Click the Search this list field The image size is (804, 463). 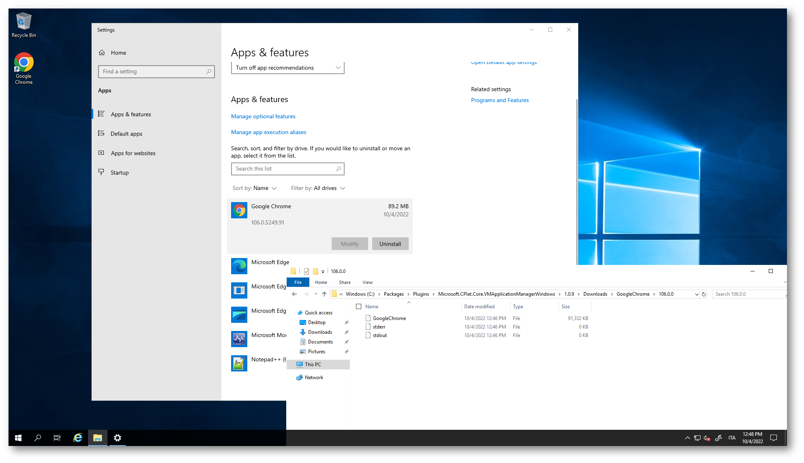[x=287, y=169]
